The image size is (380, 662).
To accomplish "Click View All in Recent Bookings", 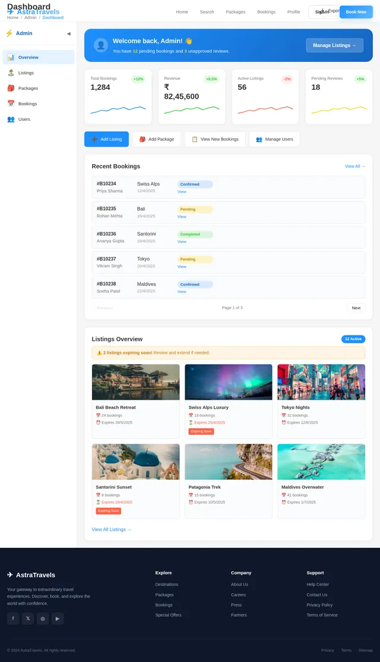I will (x=355, y=167).
